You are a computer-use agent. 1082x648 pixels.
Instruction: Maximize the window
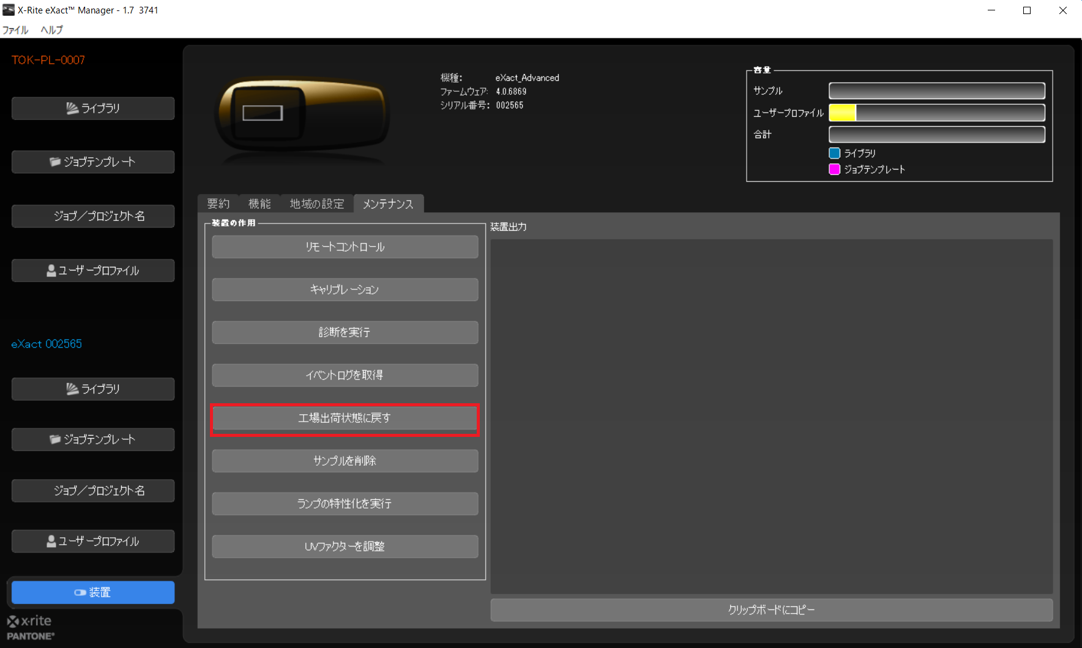click(x=1027, y=10)
